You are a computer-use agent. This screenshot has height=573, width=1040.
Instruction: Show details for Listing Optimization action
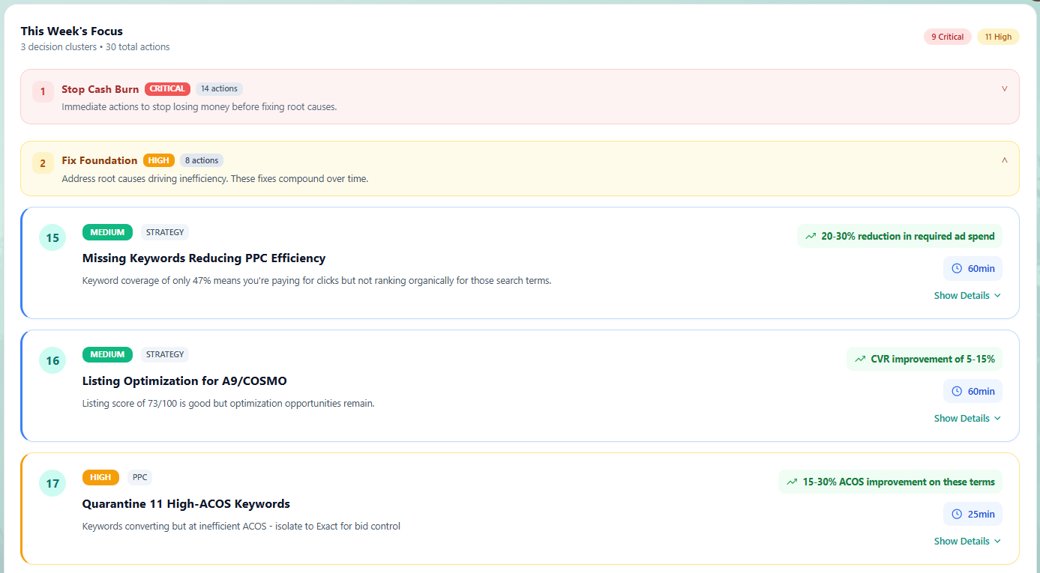(x=967, y=419)
